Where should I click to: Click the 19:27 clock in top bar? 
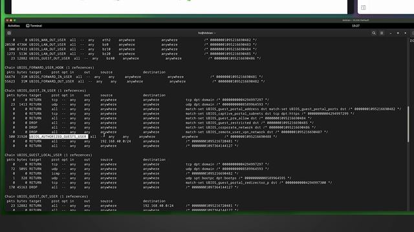point(356,26)
